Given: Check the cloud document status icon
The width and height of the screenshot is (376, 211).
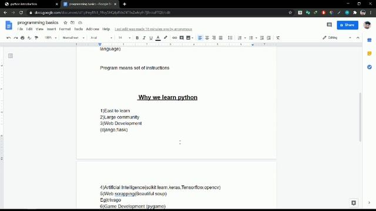Looking at the screenshot, I should [80, 22].
